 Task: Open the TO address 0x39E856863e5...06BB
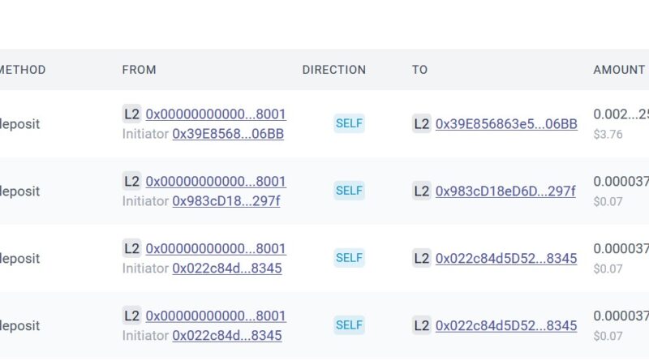[506, 124]
